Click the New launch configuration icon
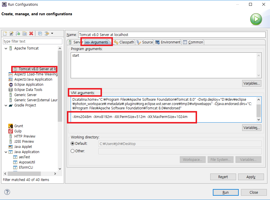 5,33
